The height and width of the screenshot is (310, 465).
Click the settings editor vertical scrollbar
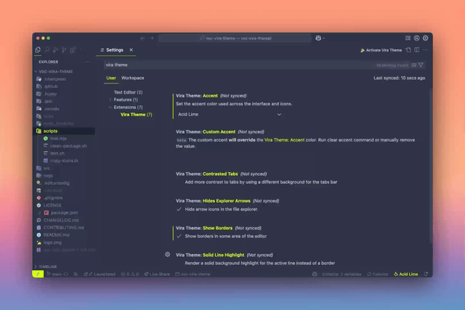point(431,166)
